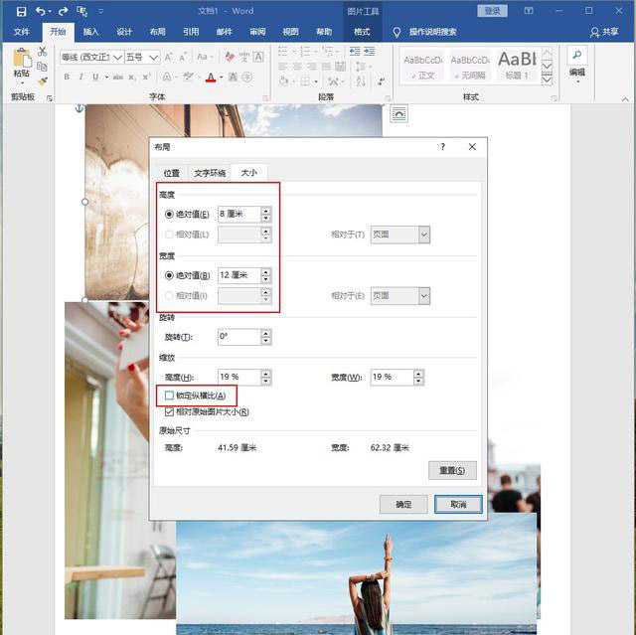Click the Redo arrow icon
This screenshot has height=635, width=636.
click(x=63, y=11)
